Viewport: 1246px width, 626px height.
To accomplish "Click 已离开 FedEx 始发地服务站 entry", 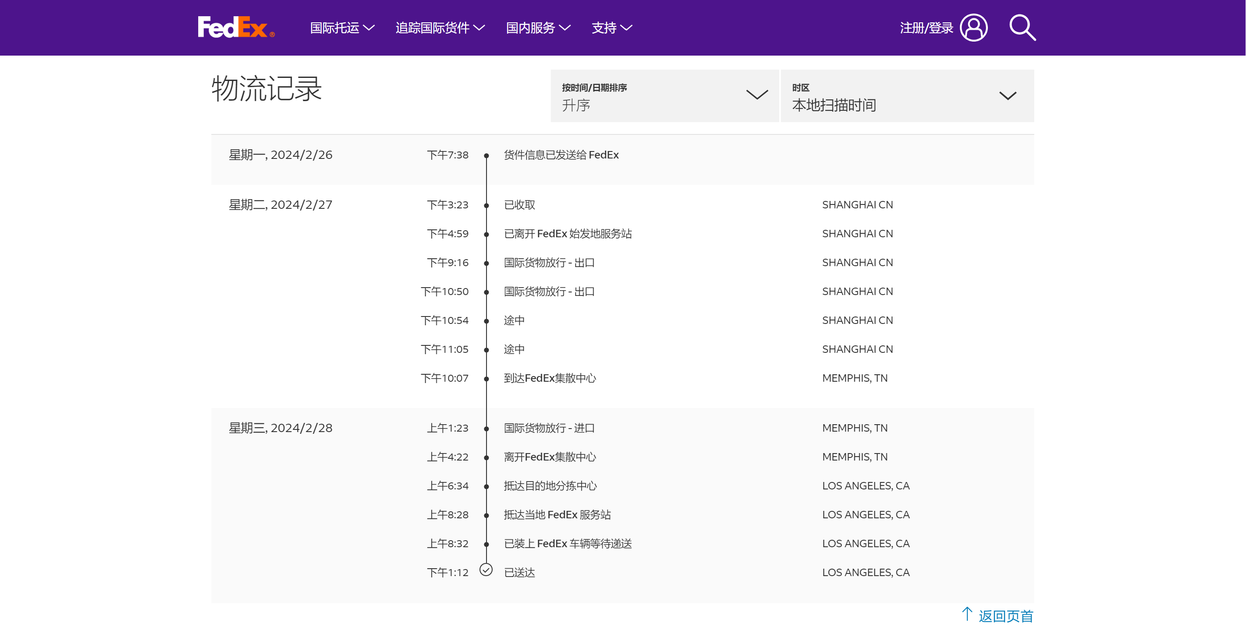I will [568, 234].
